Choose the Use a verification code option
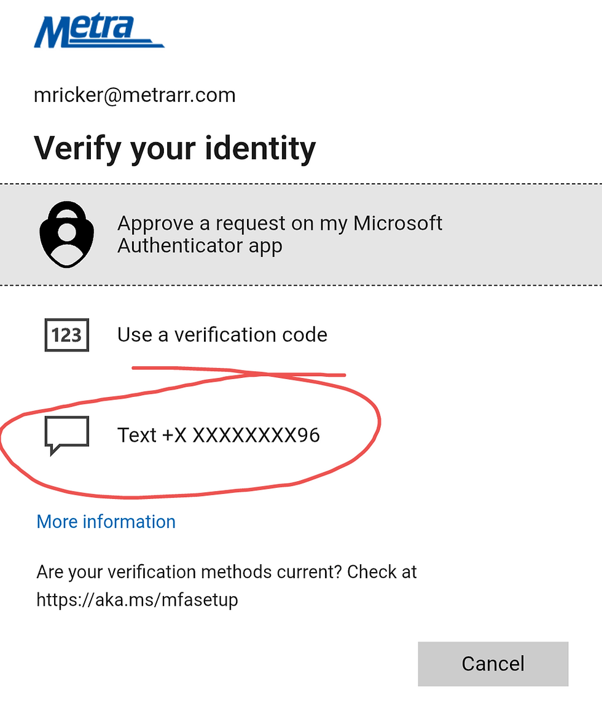Screen dimensions: 602x714 coord(222,335)
